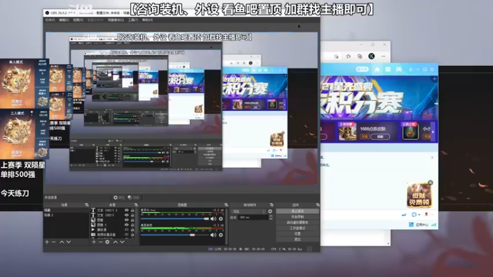
Task: Remove the selected source with the minus icon
Action: [x=100, y=242]
